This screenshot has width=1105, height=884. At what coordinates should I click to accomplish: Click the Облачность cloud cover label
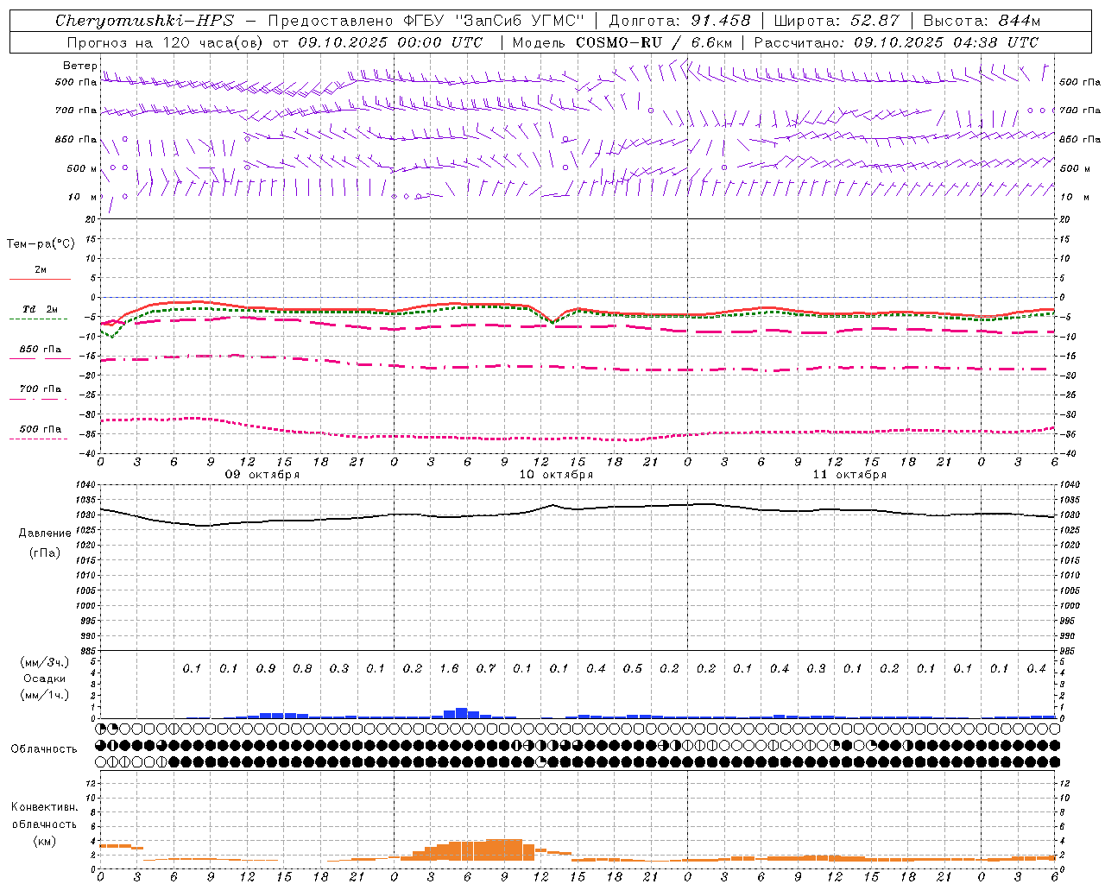click(44, 749)
